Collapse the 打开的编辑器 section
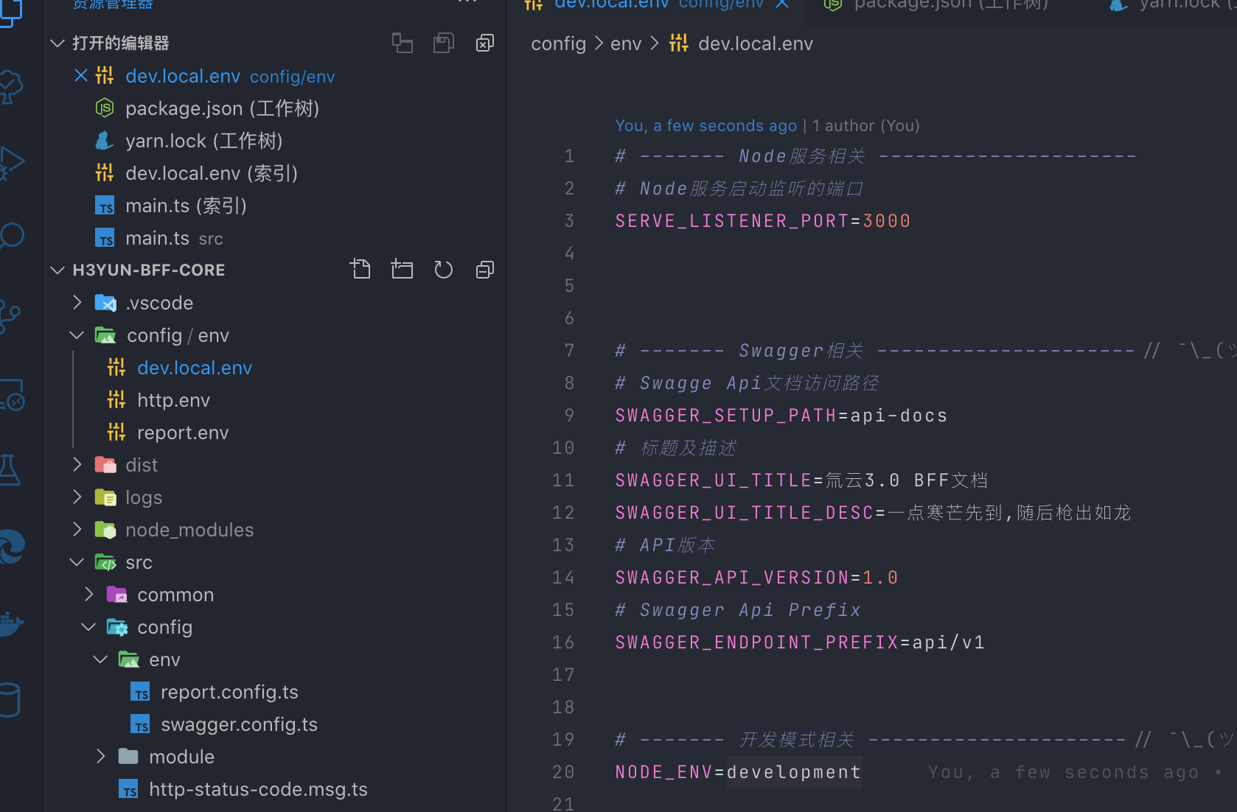Viewport: 1237px width, 812px height. (x=58, y=43)
